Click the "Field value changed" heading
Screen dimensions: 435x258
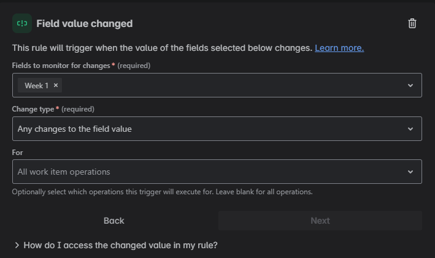click(85, 23)
